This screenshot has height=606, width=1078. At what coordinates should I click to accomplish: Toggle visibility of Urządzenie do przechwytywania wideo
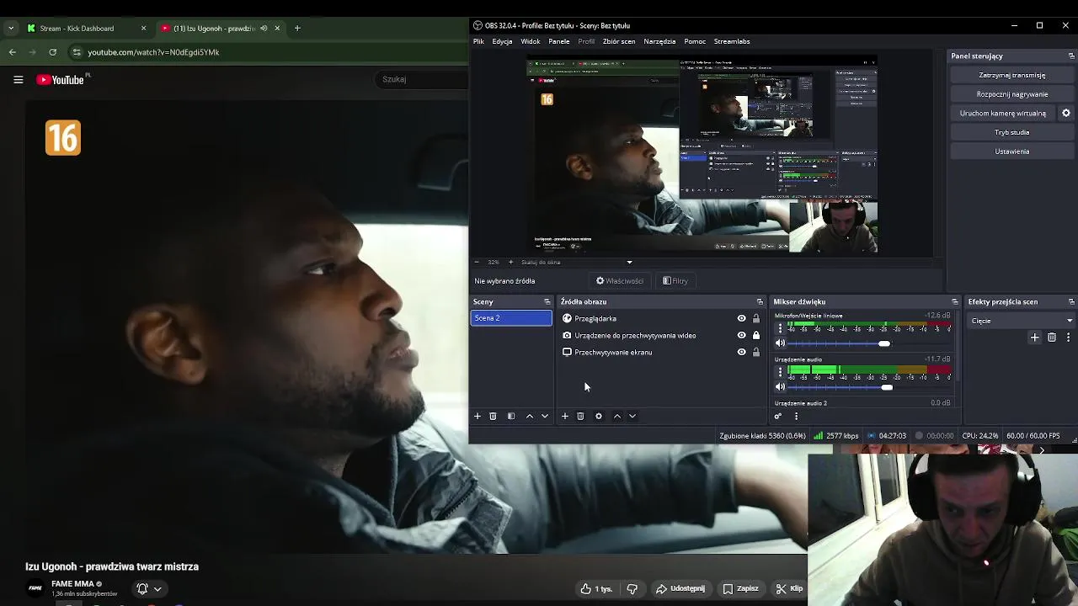click(x=742, y=335)
